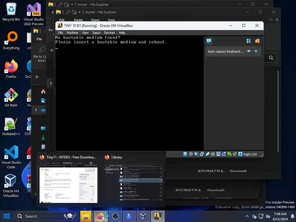Open the display indicator in VirtualBox status bar
The height and width of the screenshot is (222, 296).
pyautogui.click(x=218, y=154)
